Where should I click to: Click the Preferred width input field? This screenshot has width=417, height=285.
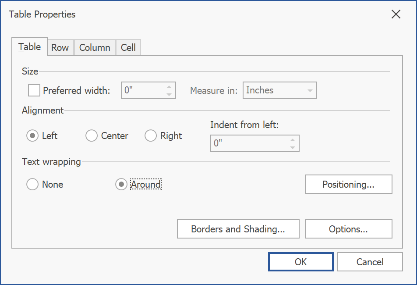pos(143,90)
